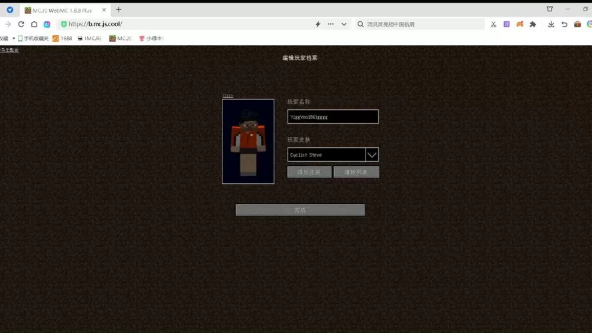The width and height of the screenshot is (592, 333).
Task: Click the magnifier icon in the search box
Action: click(x=360, y=24)
